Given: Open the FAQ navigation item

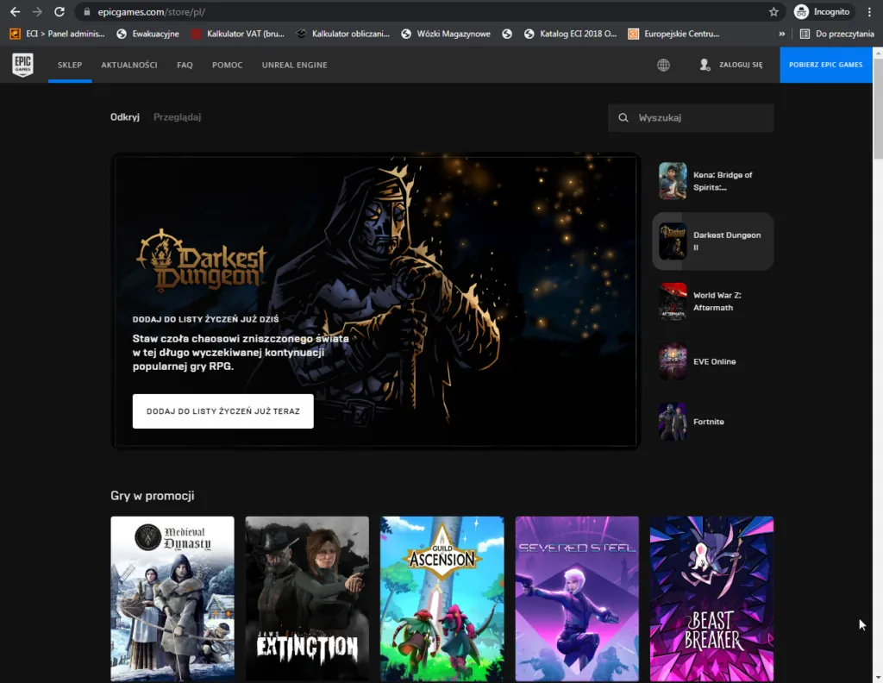Looking at the screenshot, I should [185, 65].
